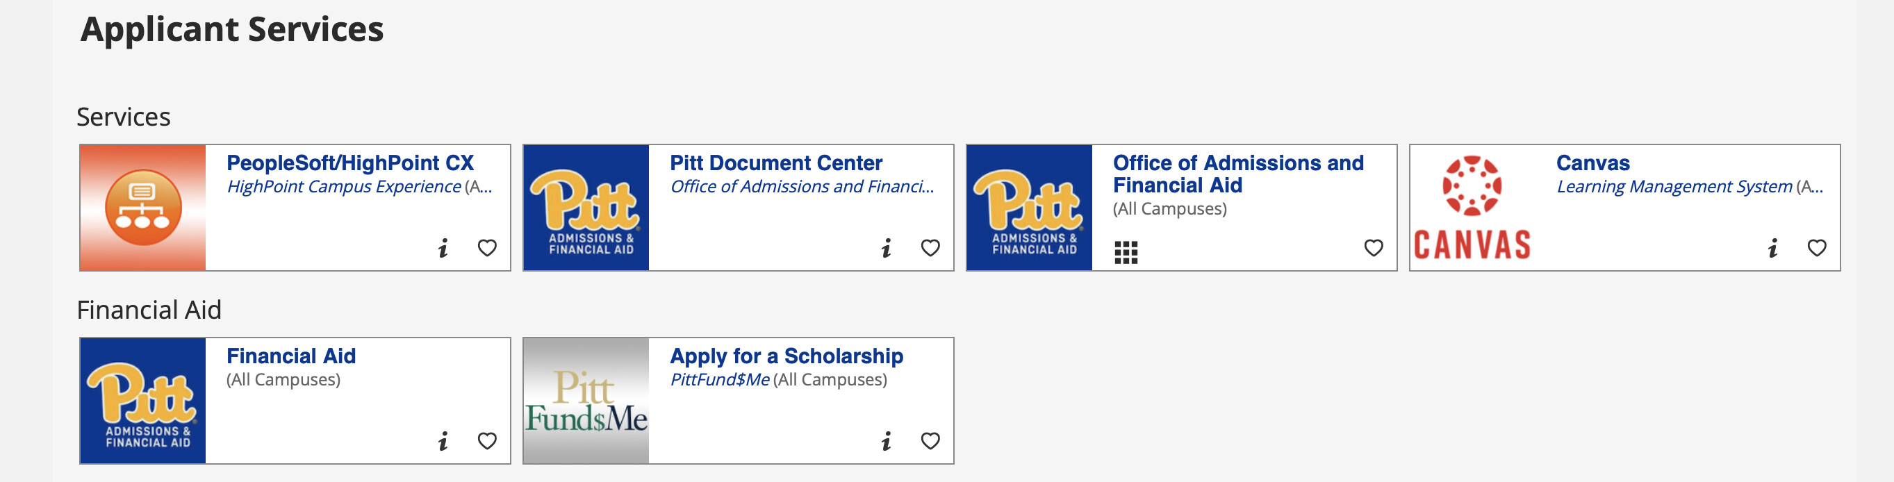The image size is (1894, 482).
Task: Click the PittFund$Me logo image
Action: click(586, 401)
